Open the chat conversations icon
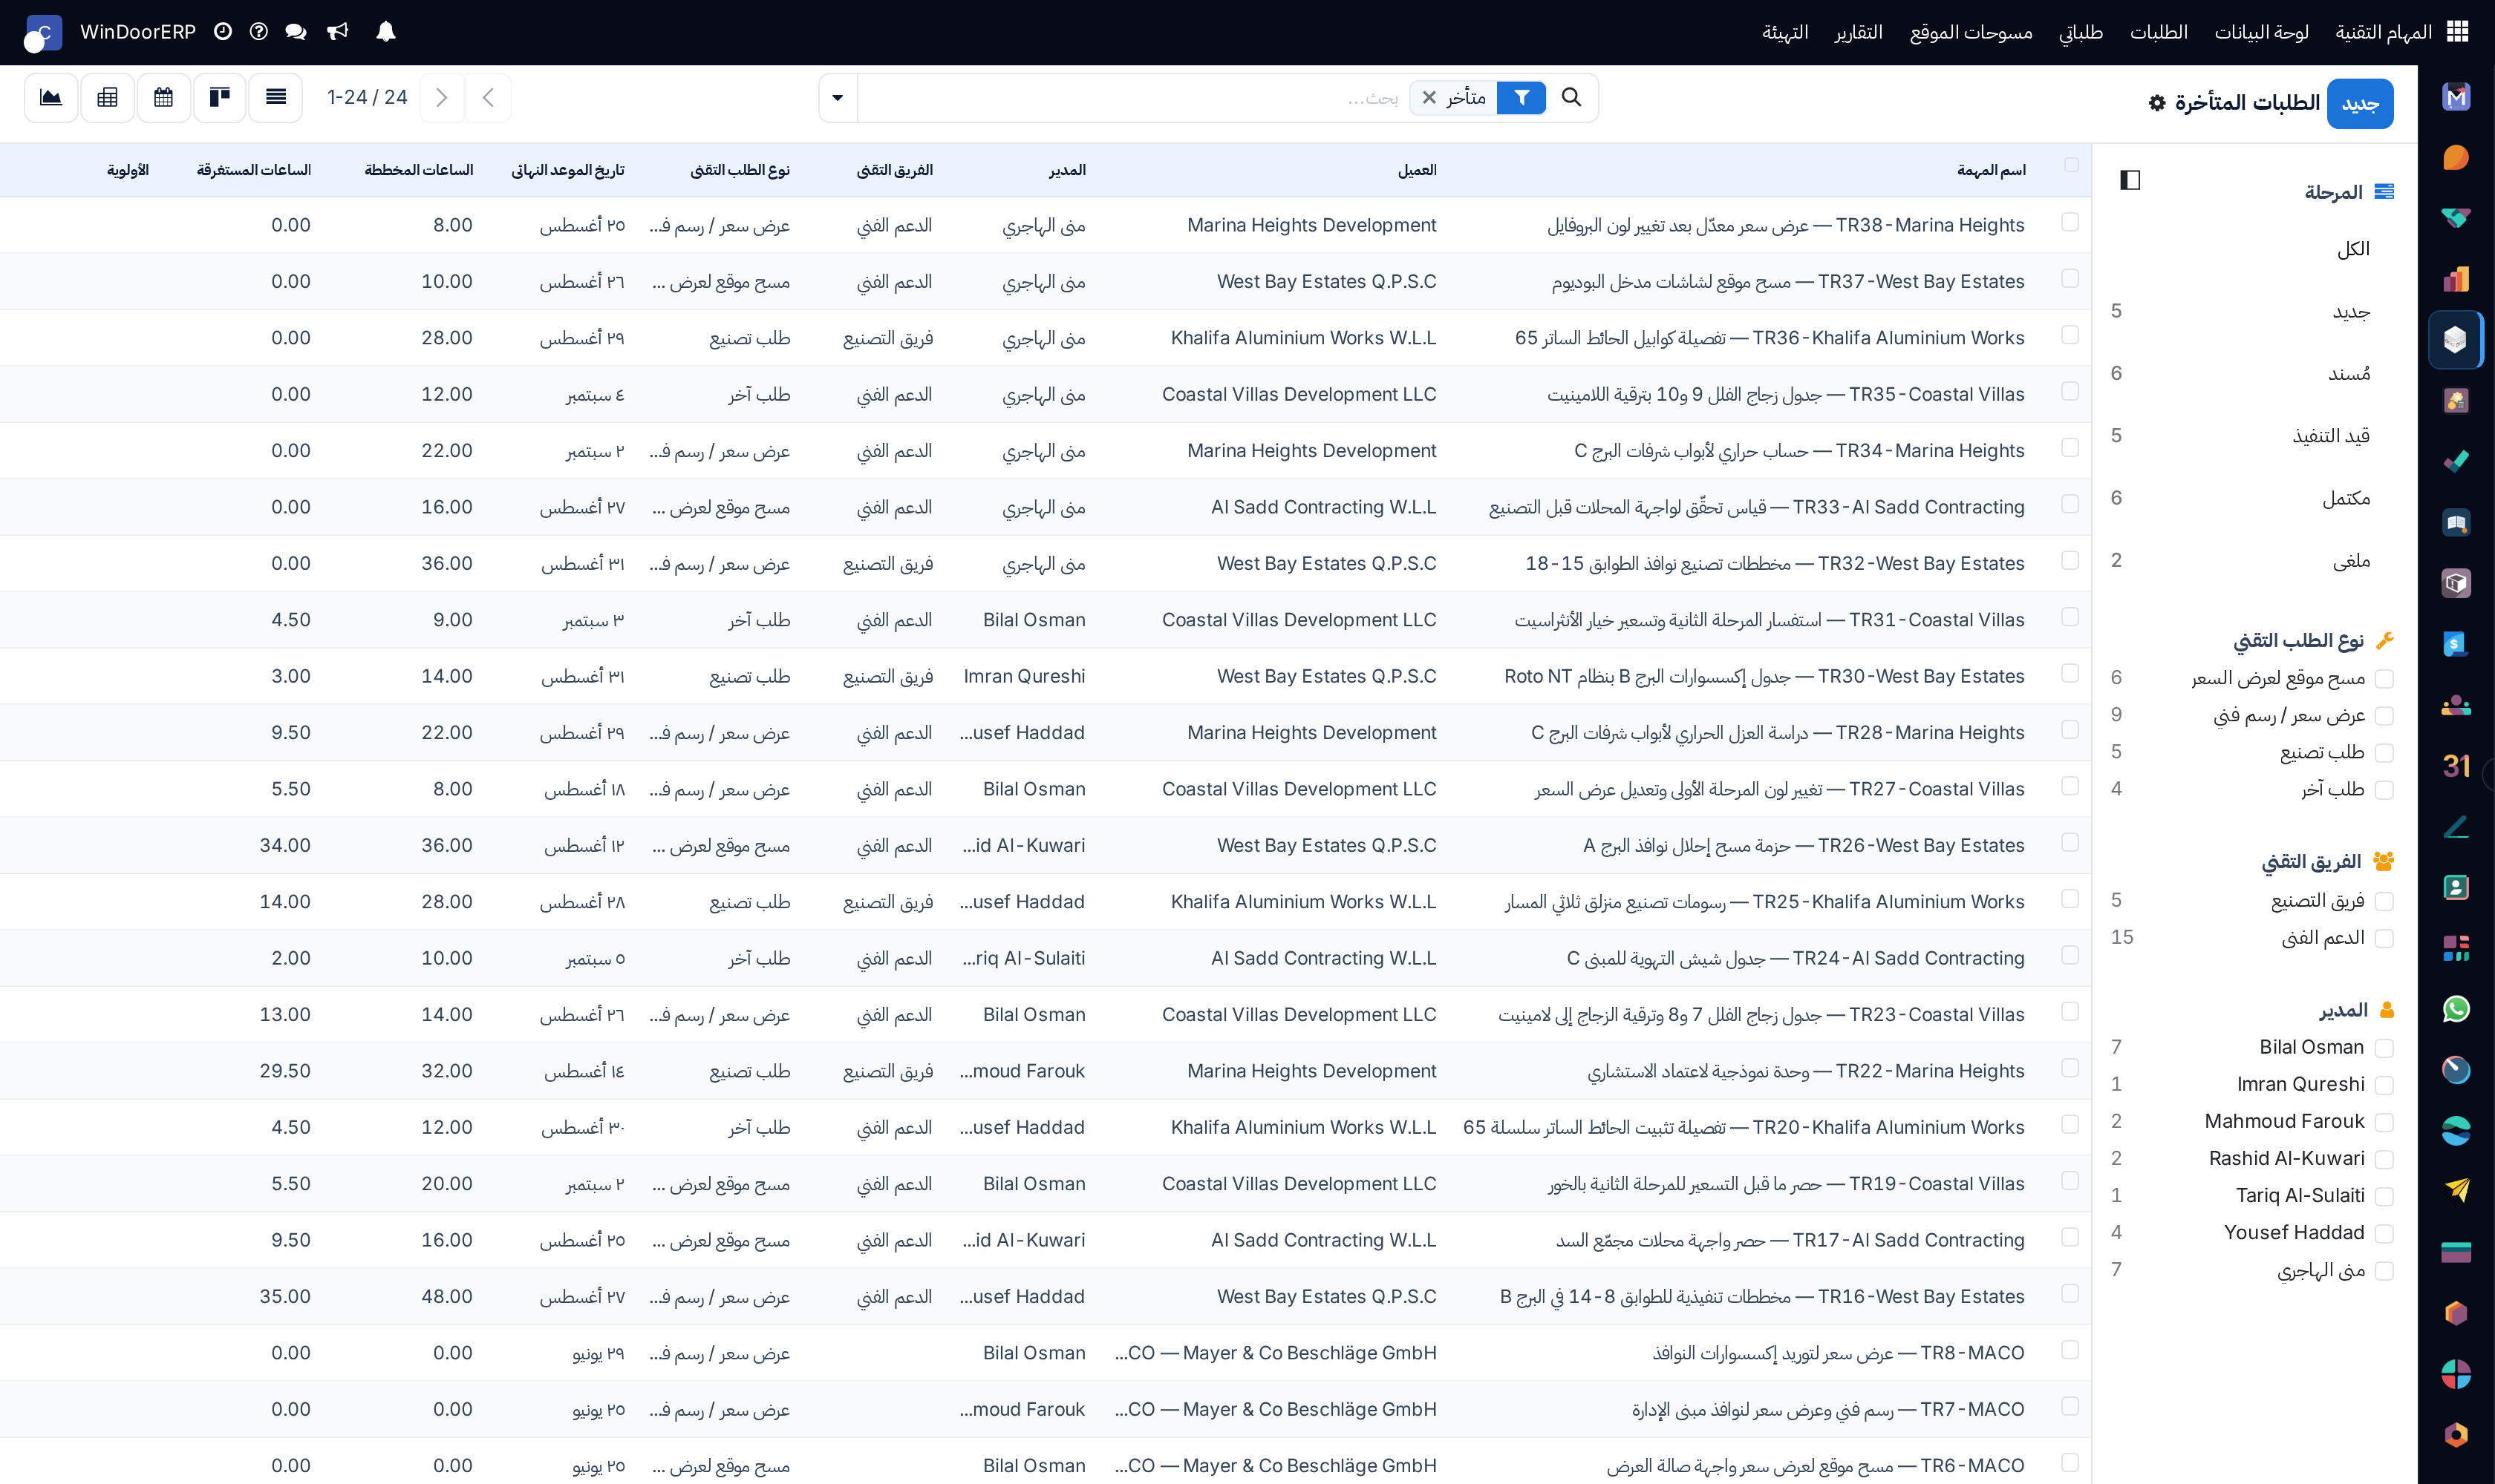 pos(296,32)
